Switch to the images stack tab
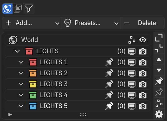The image size is (167, 121). pos(18,8)
